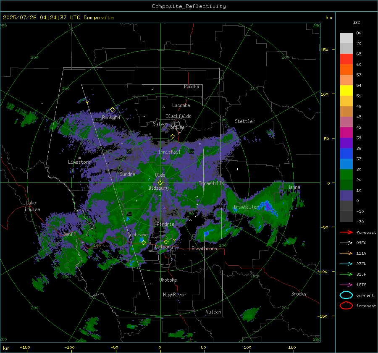
Task: Click the -150 value on bottom km axis
Action: [25, 347]
